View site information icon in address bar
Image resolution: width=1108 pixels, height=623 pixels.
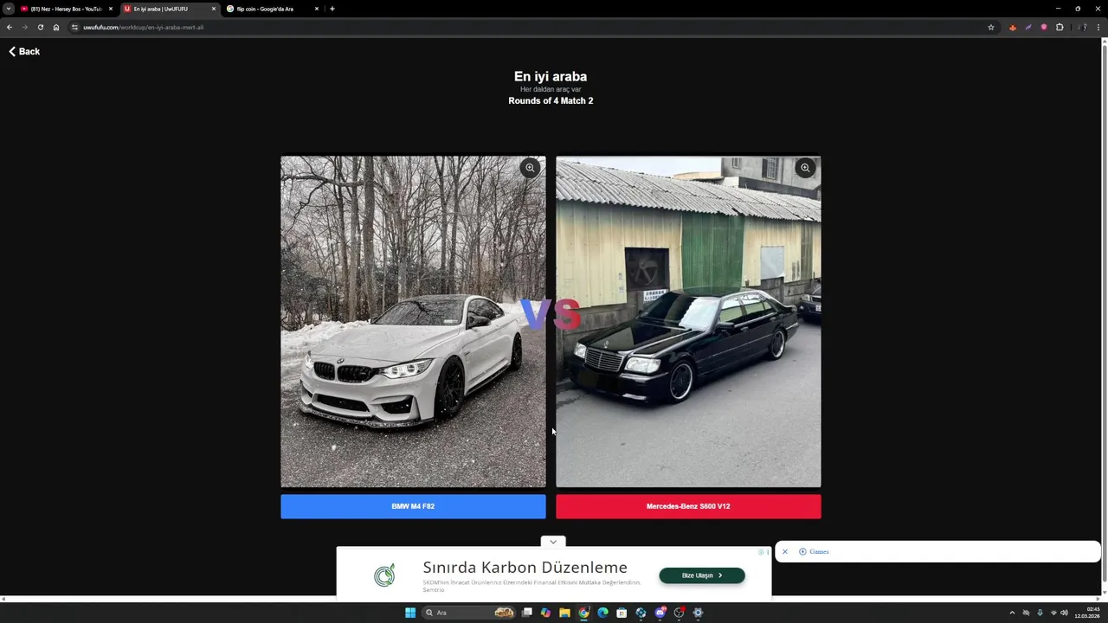[75, 27]
